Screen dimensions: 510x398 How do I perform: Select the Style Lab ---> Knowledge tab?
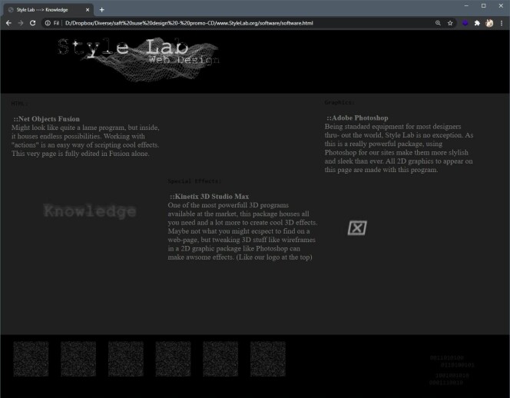[x=49, y=10]
